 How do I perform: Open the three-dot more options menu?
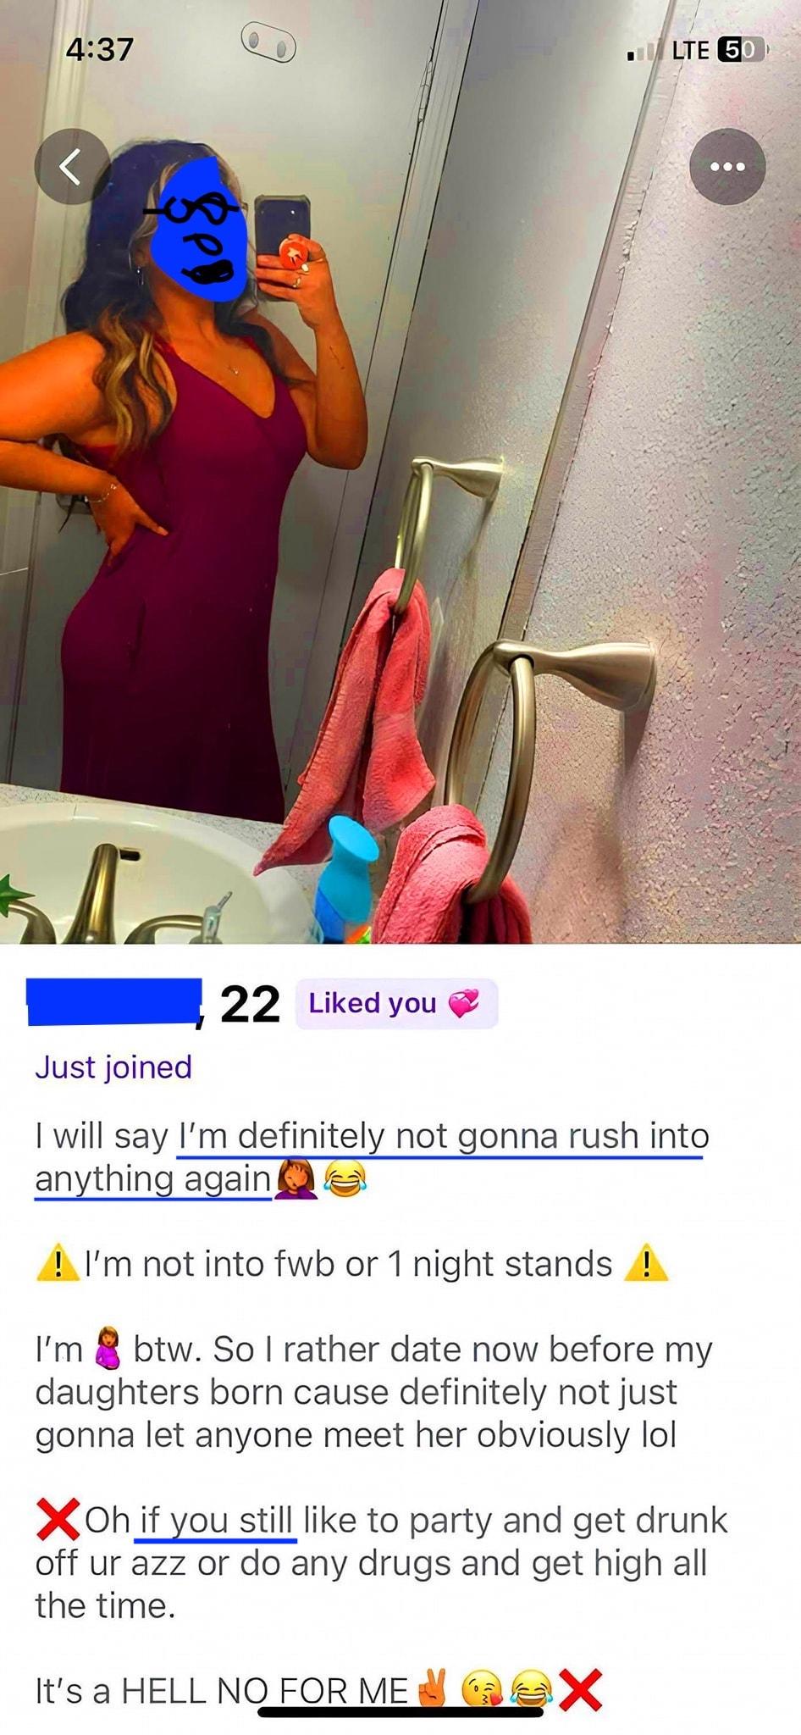727,166
